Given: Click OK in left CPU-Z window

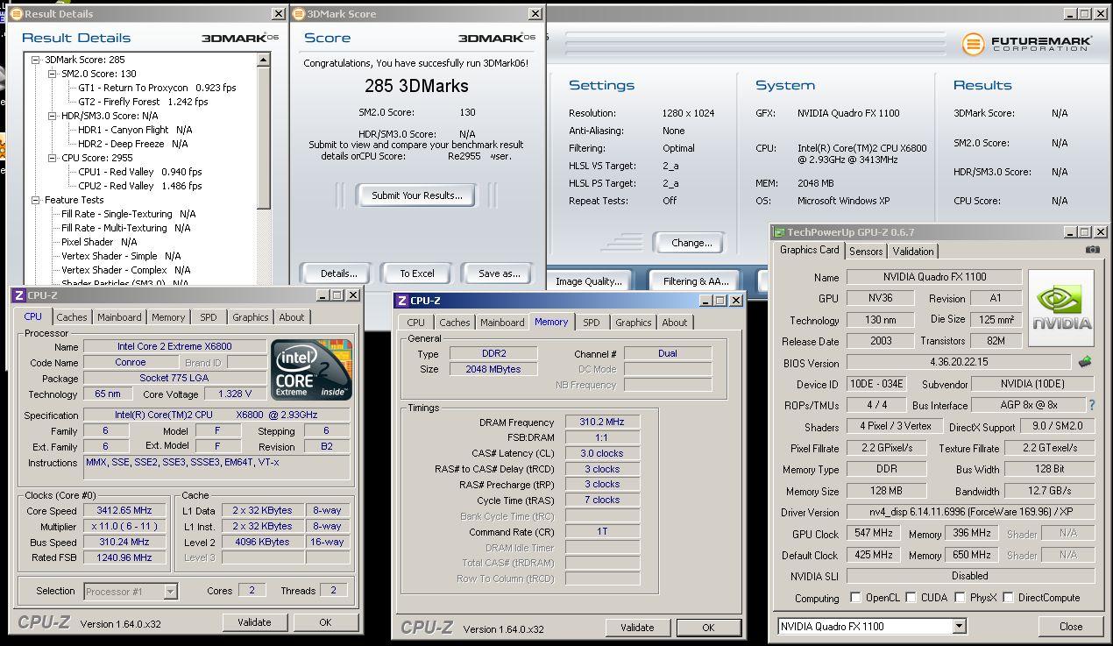Looking at the screenshot, I should (325, 622).
